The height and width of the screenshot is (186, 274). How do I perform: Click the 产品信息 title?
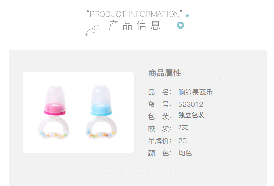pyautogui.click(x=134, y=25)
